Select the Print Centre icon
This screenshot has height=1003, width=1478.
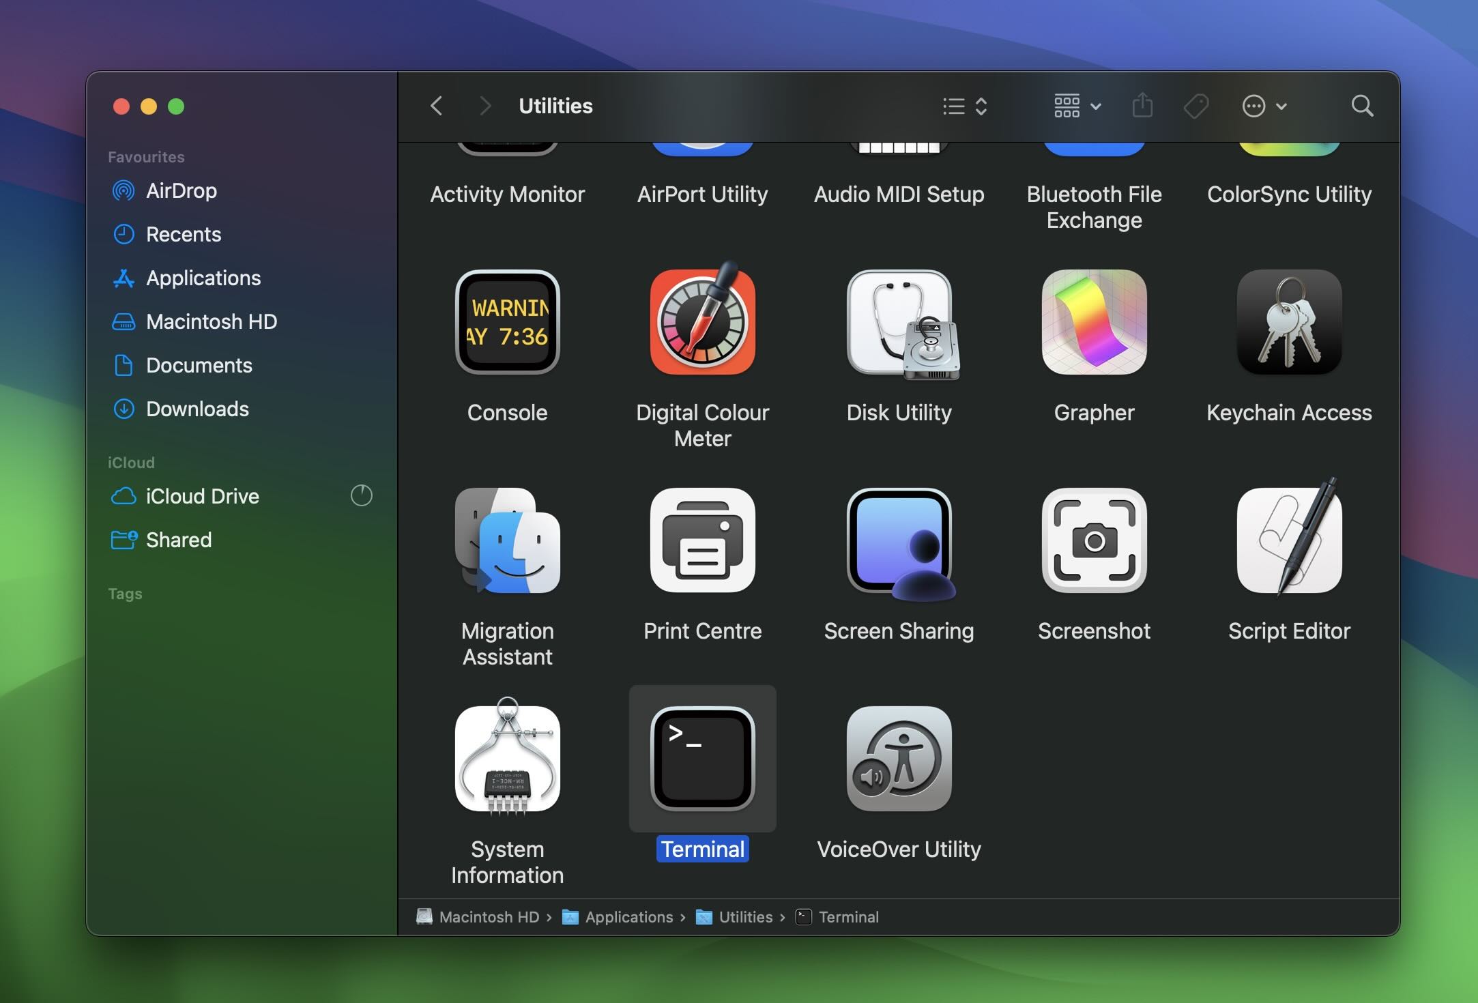coord(702,540)
